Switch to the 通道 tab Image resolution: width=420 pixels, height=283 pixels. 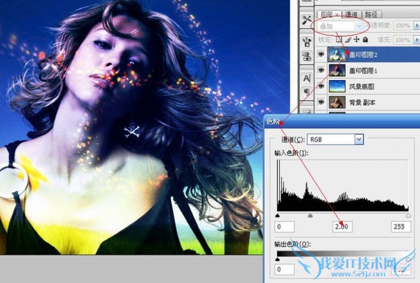(x=351, y=14)
